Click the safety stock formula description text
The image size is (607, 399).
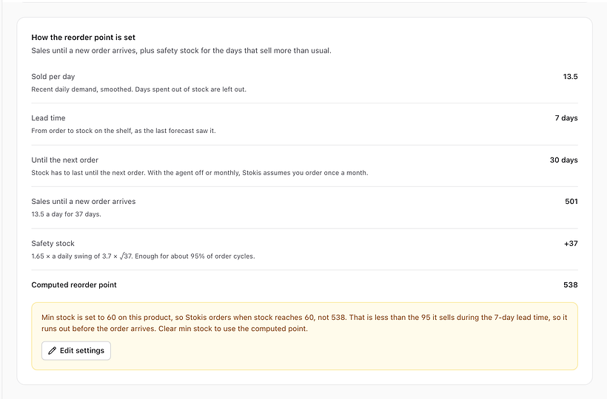pos(143,256)
